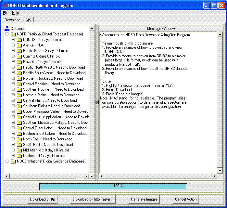Viewport: 227px width, 208px height.
Task: Click the Central Rockies folder icon
Action: tap(19, 84)
